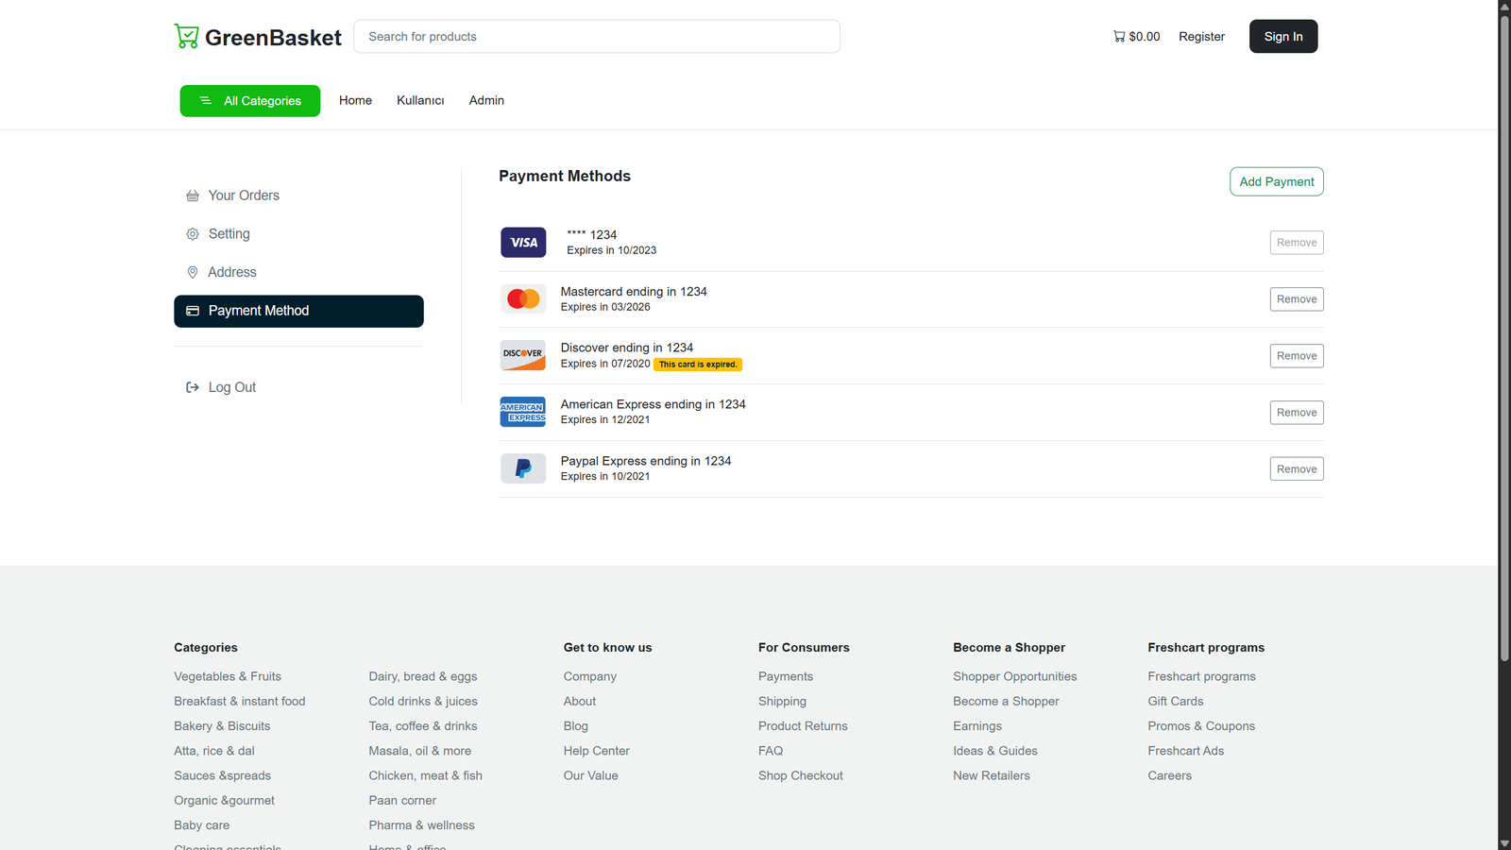Open the Address sidebar section

point(232,272)
